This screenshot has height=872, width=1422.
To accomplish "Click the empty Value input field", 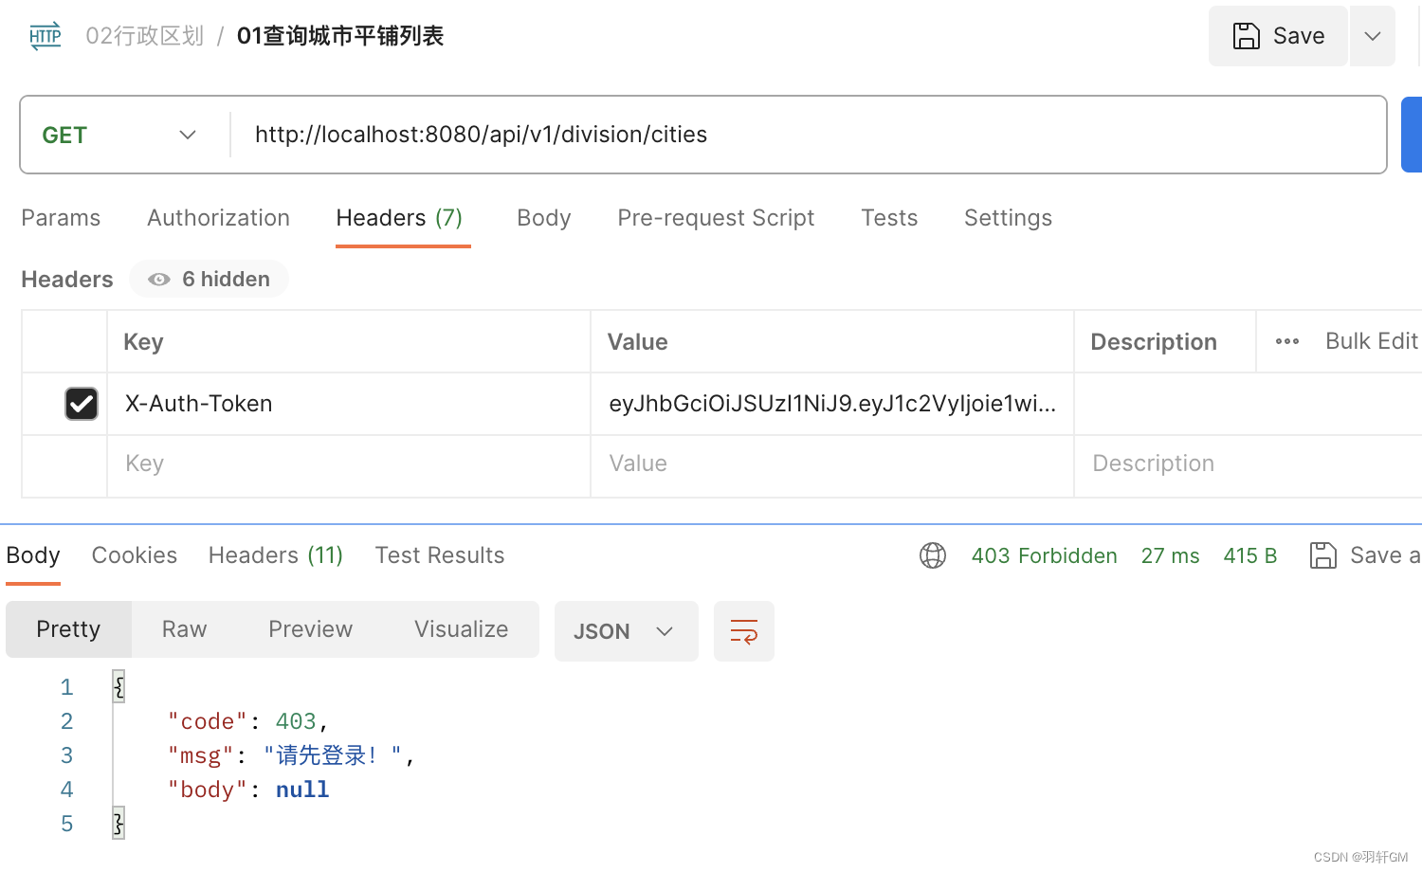I will tap(832, 463).
